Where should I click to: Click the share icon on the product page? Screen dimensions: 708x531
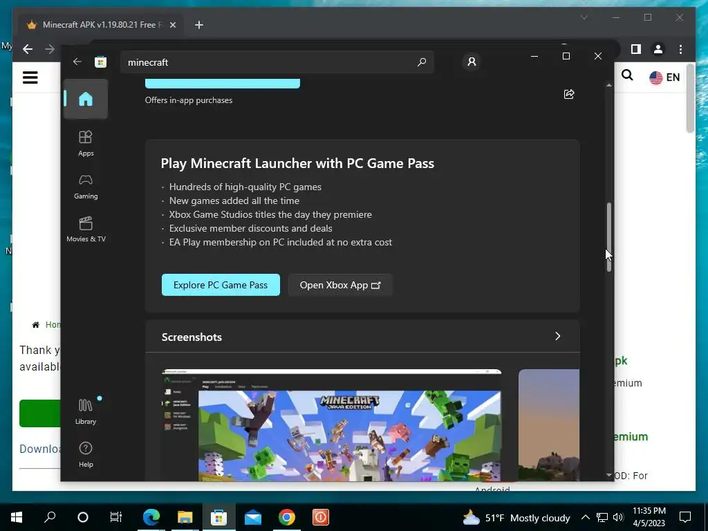point(569,94)
